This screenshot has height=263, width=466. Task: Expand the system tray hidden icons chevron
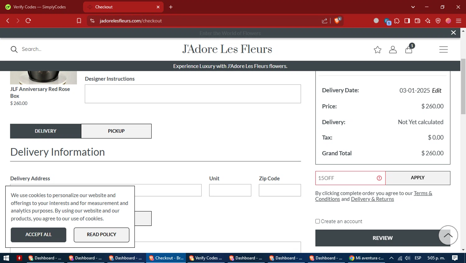click(391, 258)
